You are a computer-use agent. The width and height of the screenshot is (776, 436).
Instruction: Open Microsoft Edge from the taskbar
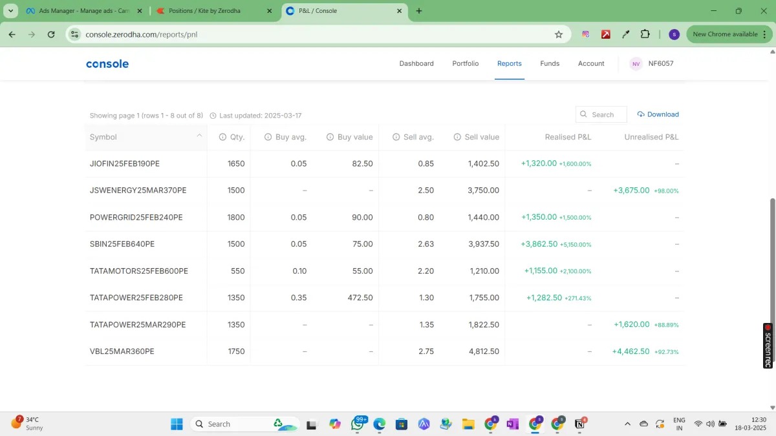click(x=380, y=424)
